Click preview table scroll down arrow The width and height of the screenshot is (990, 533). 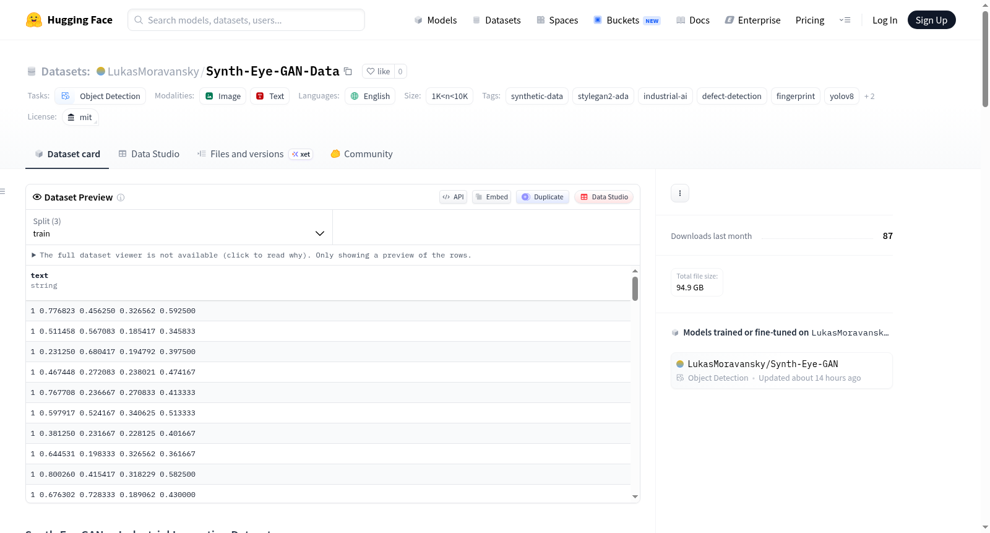[x=635, y=496]
